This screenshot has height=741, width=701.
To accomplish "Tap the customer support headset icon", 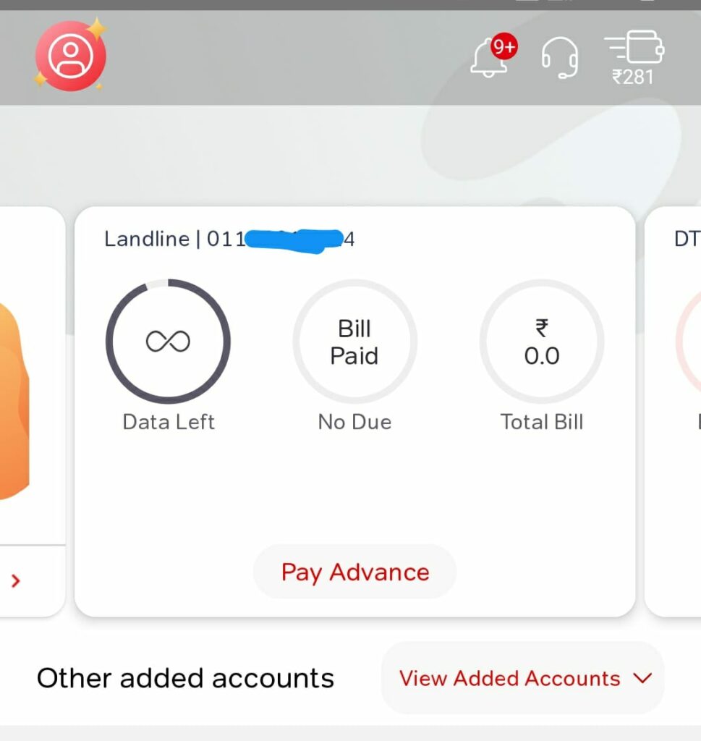I will point(559,58).
